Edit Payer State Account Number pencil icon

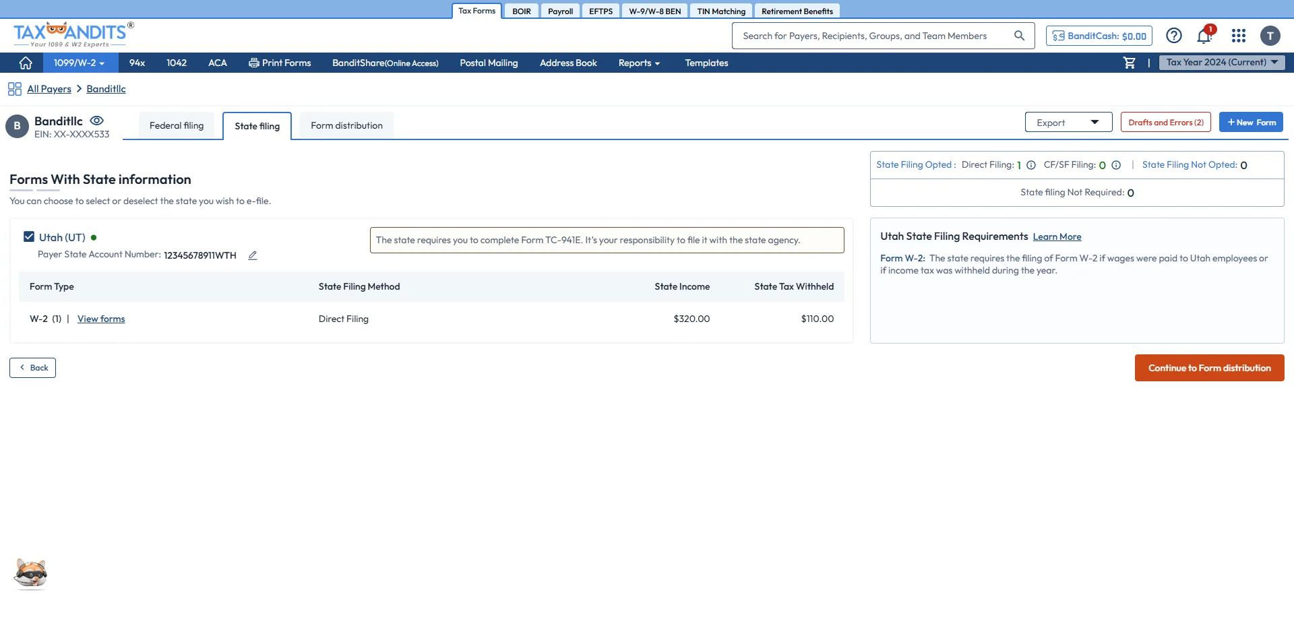(253, 255)
